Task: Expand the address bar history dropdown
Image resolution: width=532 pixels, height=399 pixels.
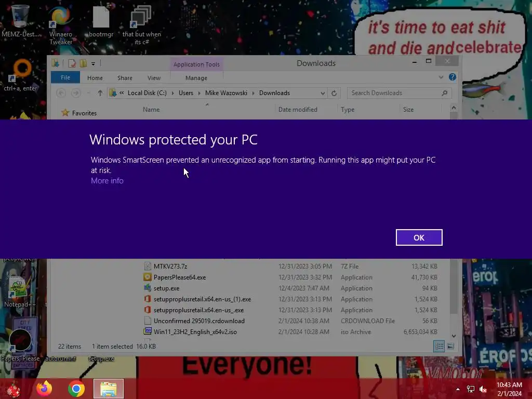Action: [323, 94]
